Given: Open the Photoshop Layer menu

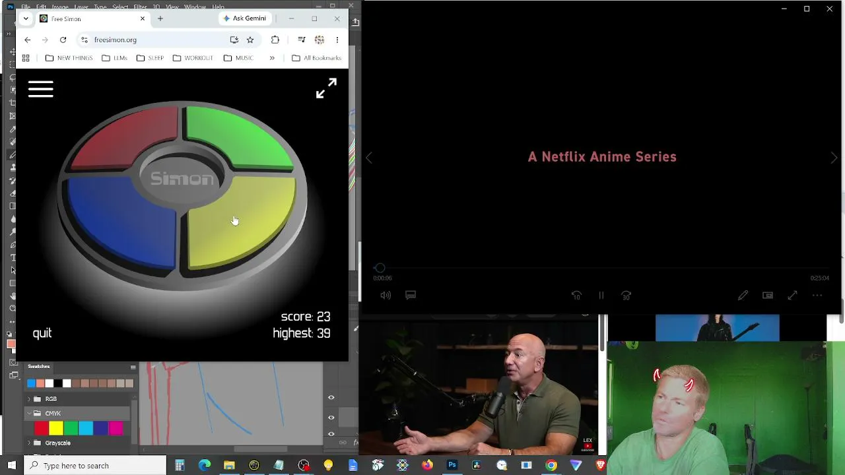Looking at the screenshot, I should (82, 7).
